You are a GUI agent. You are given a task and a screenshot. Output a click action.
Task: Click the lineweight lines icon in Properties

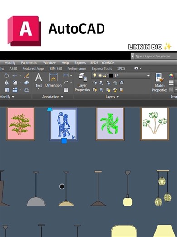[x=171, y=82]
